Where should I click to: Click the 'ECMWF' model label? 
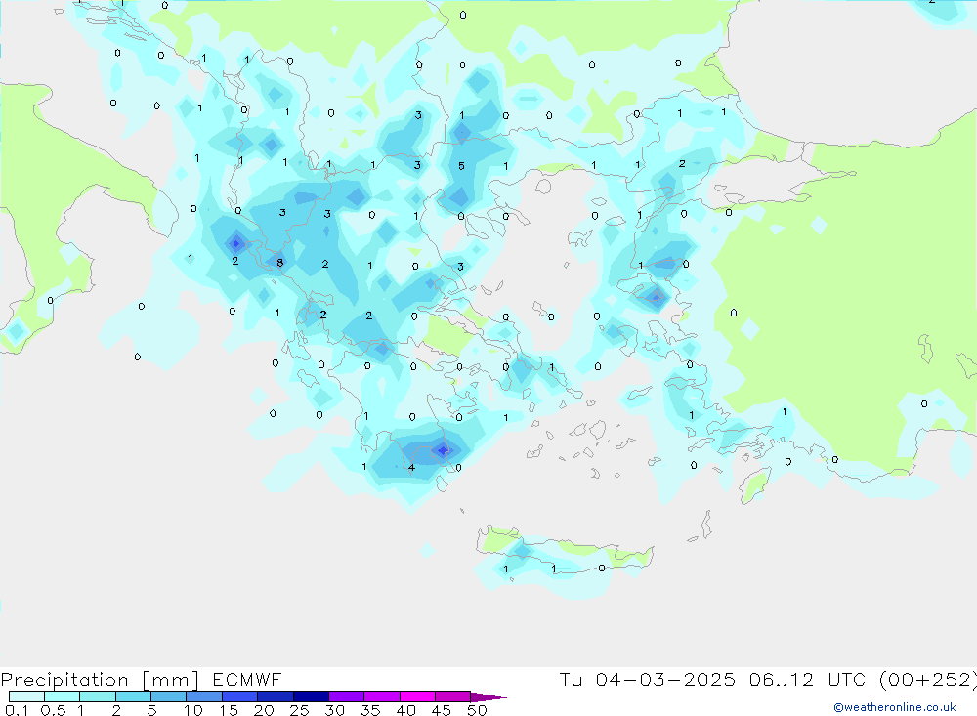[247, 679]
